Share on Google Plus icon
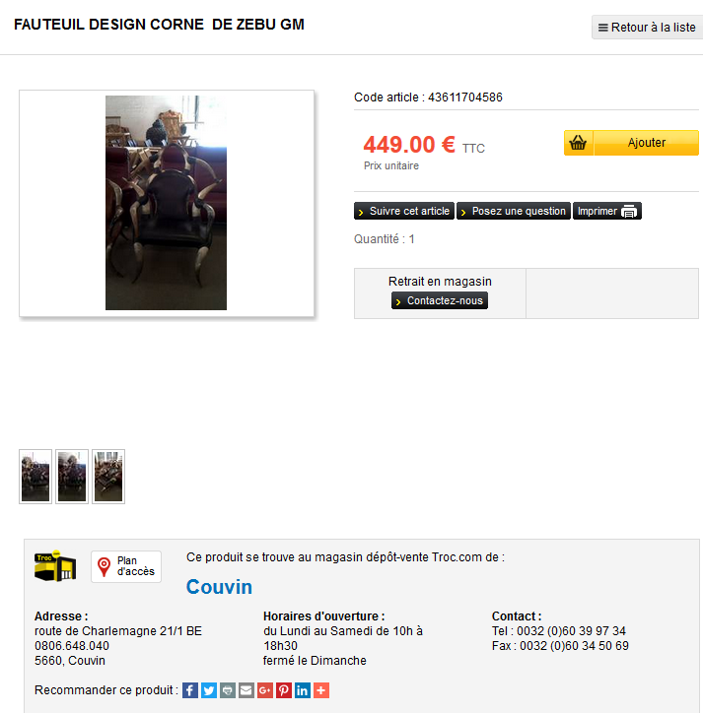Image resolution: width=703 pixels, height=713 pixels. [264, 690]
